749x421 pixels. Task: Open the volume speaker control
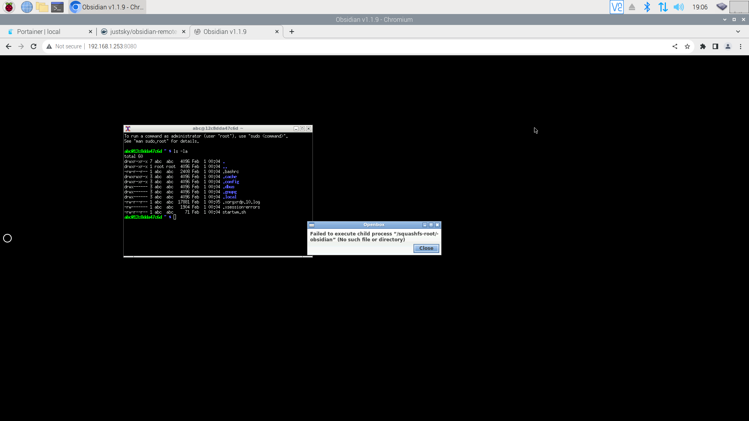(679, 7)
